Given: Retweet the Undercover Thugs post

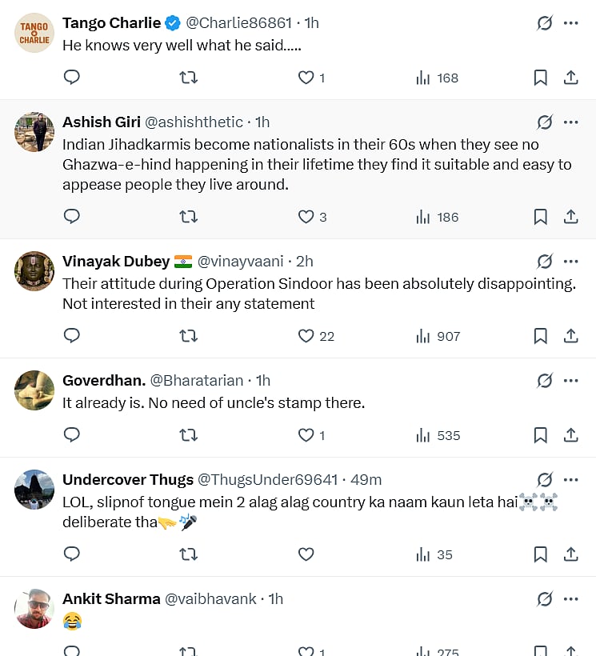Looking at the screenshot, I should tap(188, 554).
